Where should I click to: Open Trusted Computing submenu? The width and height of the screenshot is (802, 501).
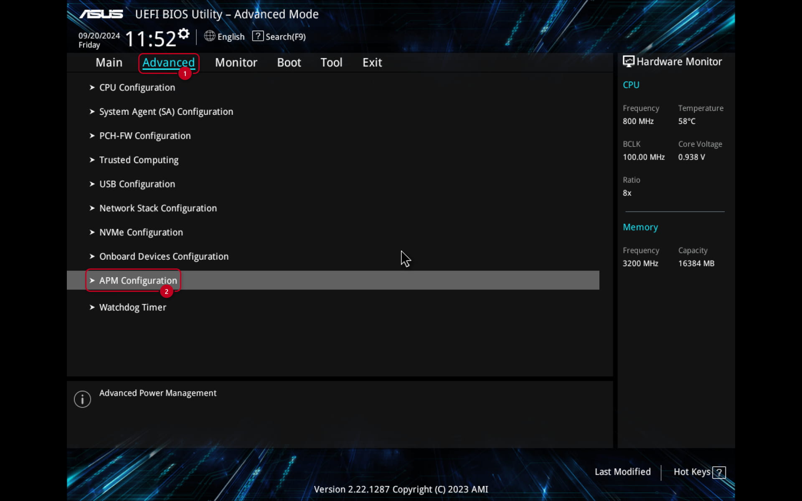(139, 160)
